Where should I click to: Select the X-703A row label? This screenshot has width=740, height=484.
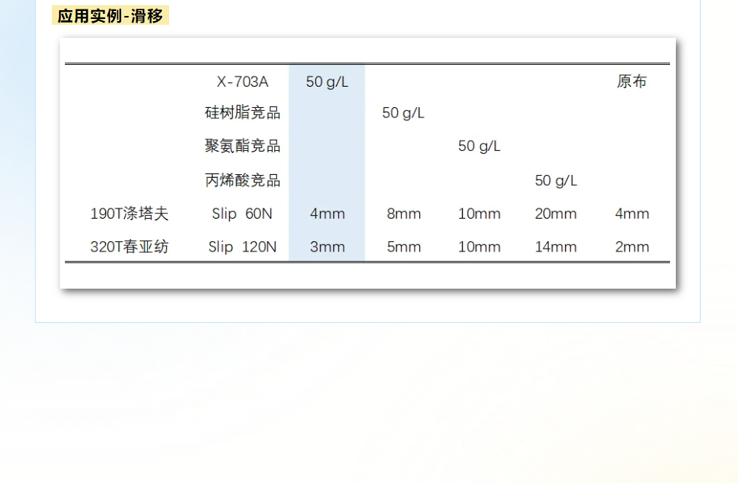242,82
